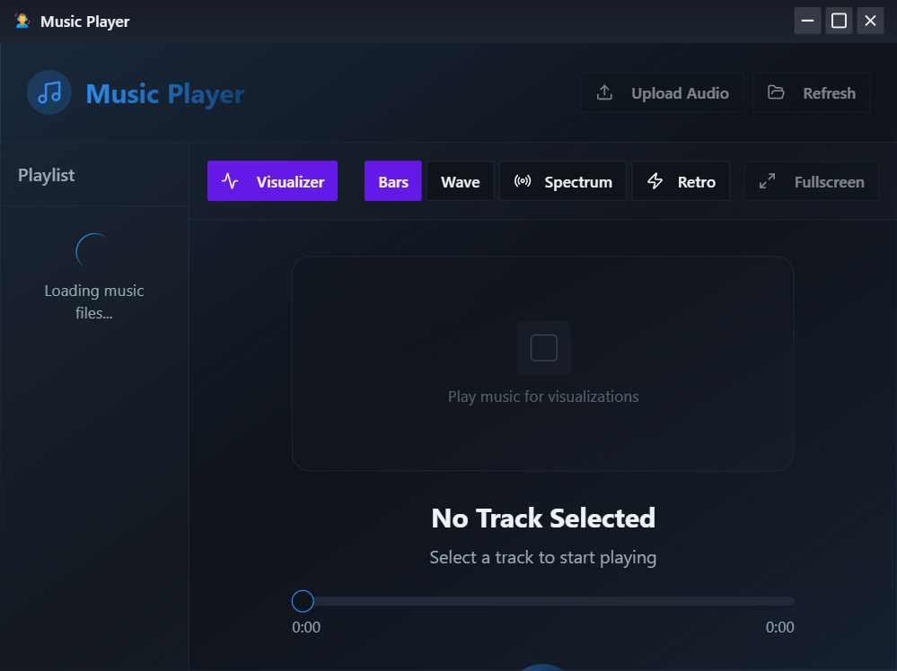Image resolution: width=897 pixels, height=671 pixels.
Task: Minimize the Music Player window
Action: (x=808, y=22)
